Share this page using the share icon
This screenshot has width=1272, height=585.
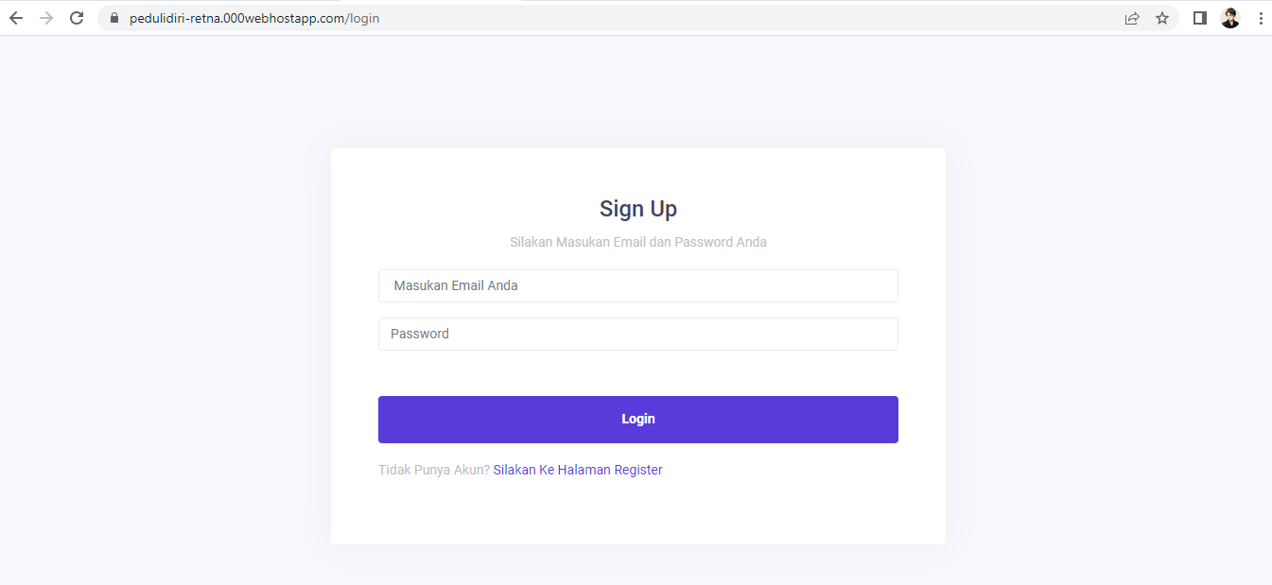(1132, 18)
